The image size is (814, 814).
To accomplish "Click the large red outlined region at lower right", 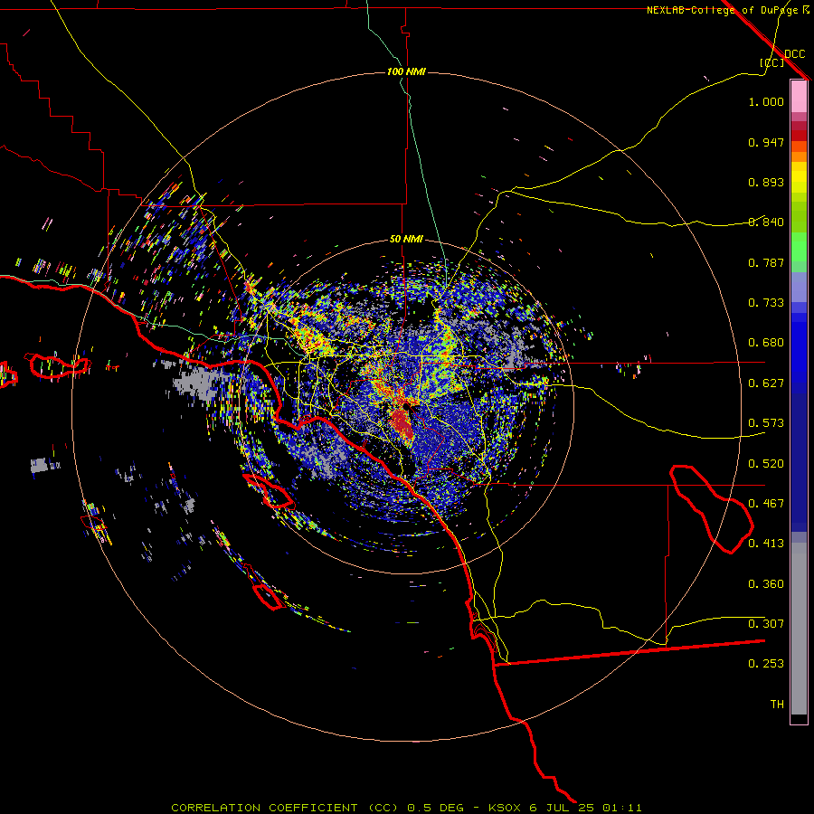I will click(711, 508).
